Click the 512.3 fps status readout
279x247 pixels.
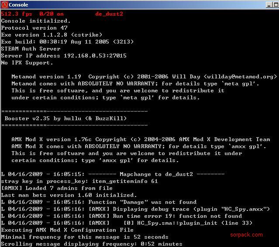pos(17,14)
